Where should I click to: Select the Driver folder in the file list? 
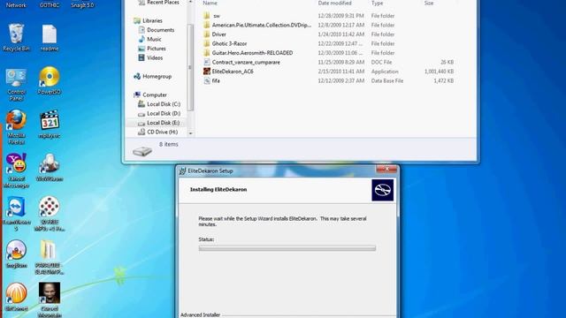218,34
